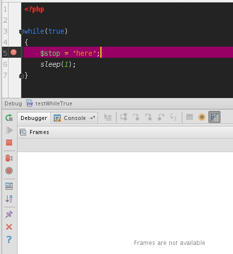Click the Step Out button
Screen dimensions: 233x254
coord(161,117)
